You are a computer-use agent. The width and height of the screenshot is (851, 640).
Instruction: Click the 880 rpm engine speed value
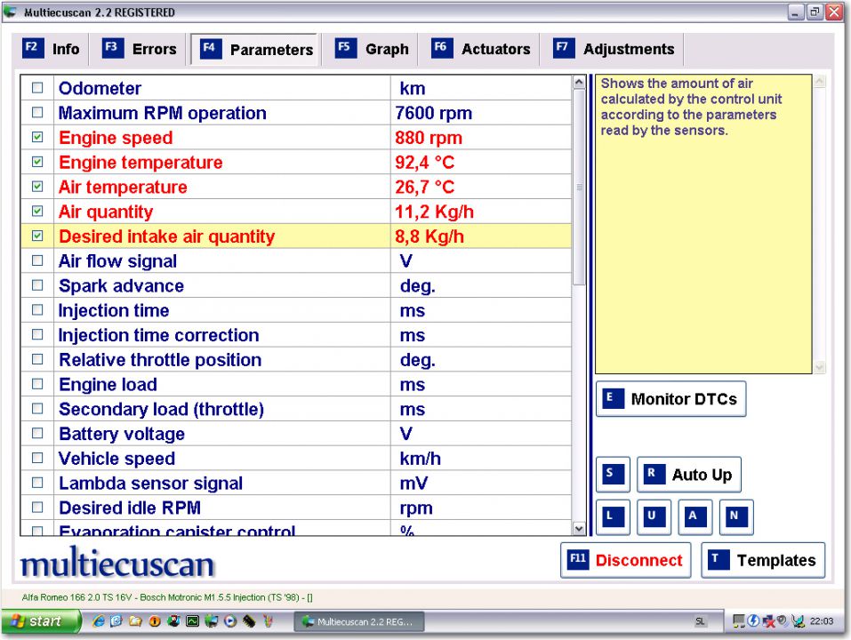pyautogui.click(x=429, y=138)
